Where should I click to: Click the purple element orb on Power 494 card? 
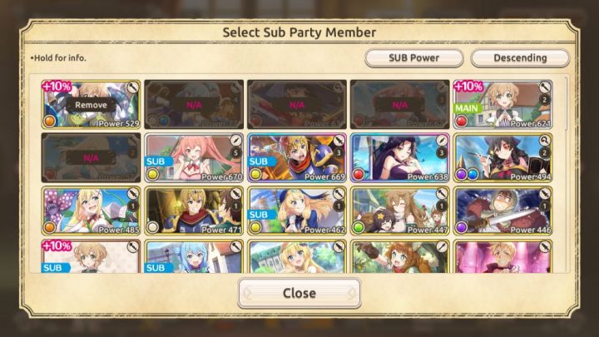(x=462, y=174)
